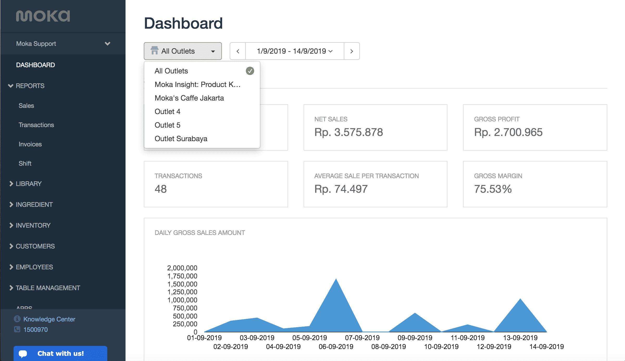
Task: Start a chat with Chat with us!
Action: coord(60,353)
